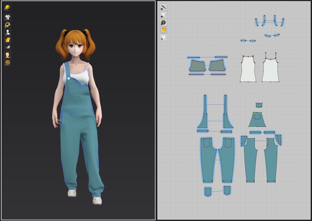Select the bottom-left small cuff pattern piece

(208, 192)
